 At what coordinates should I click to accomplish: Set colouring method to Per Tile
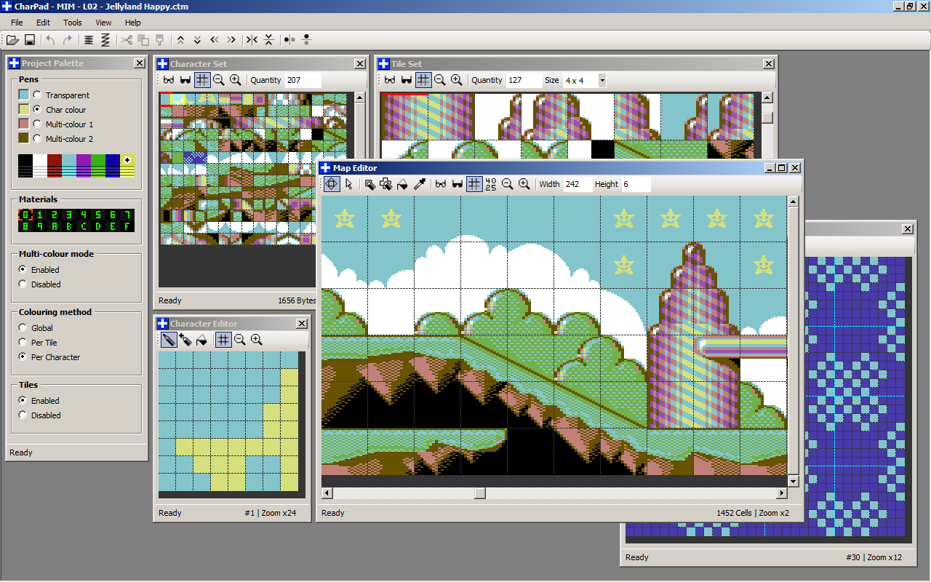point(23,343)
